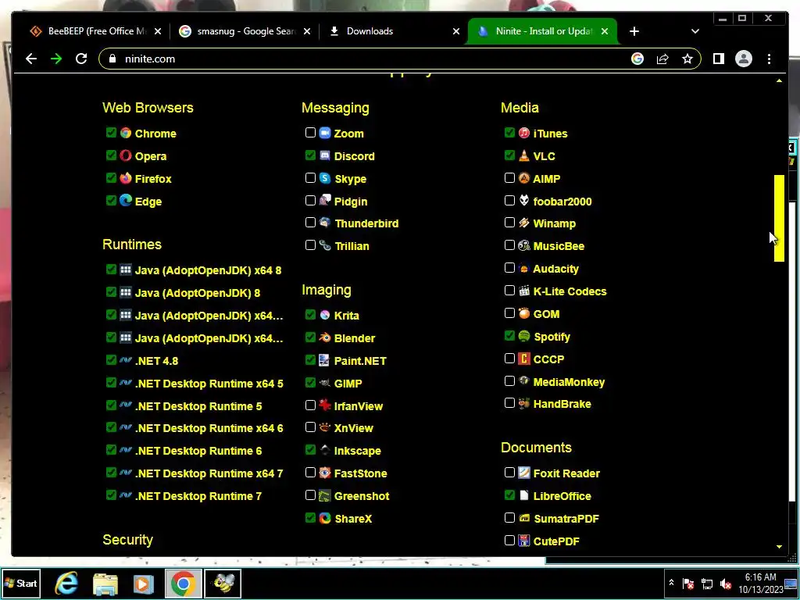Click the Foxit Reader icon
The width and height of the screenshot is (800, 600).
[524, 473]
